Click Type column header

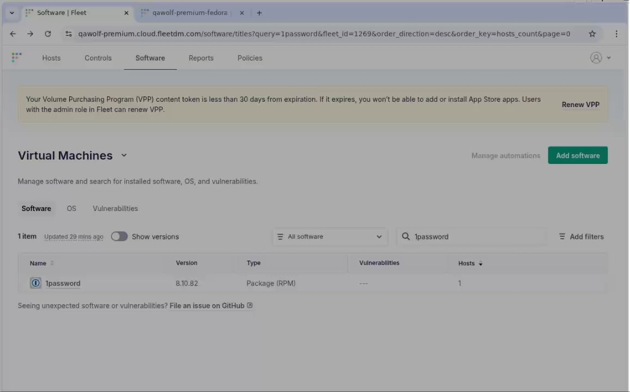tap(254, 262)
